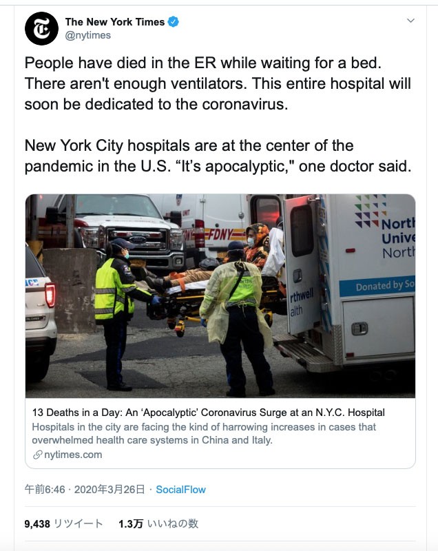Select the tweet text about ventilators
Viewport: 438px width, 551px height.
pyautogui.click(x=218, y=83)
